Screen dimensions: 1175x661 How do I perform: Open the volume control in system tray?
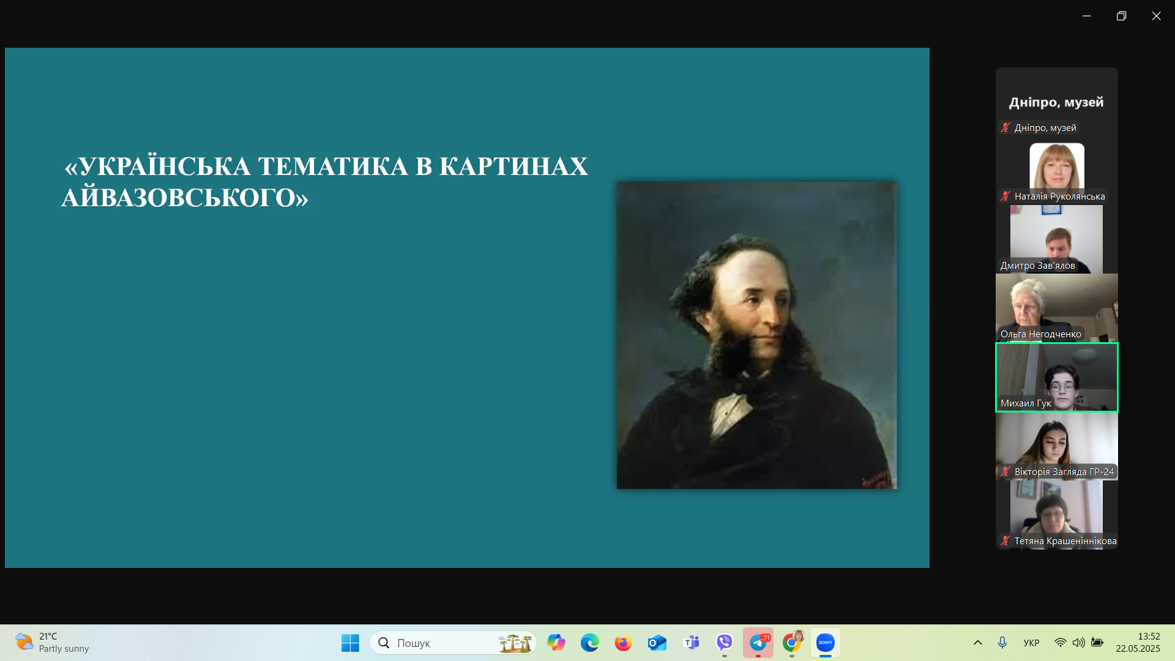pos(1078,643)
